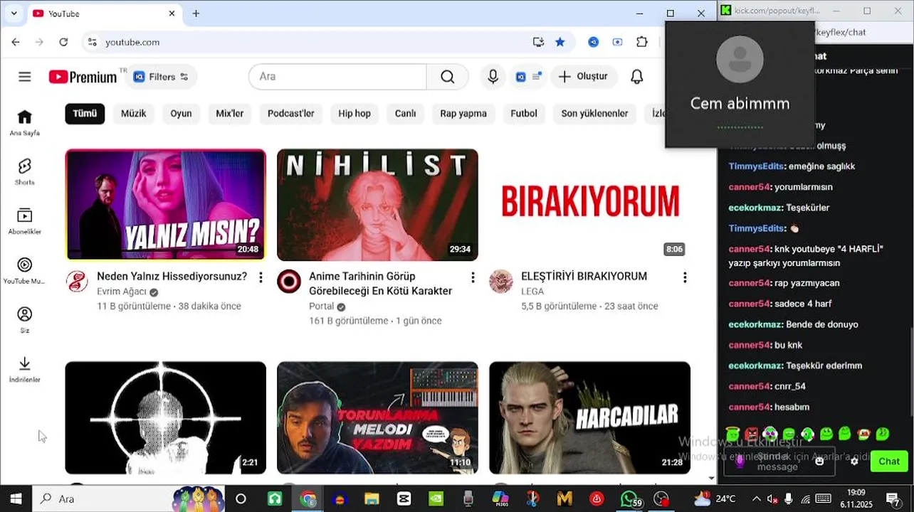This screenshot has height=512, width=914.
Task: Close the YouTube browser tab
Action: coord(172,14)
